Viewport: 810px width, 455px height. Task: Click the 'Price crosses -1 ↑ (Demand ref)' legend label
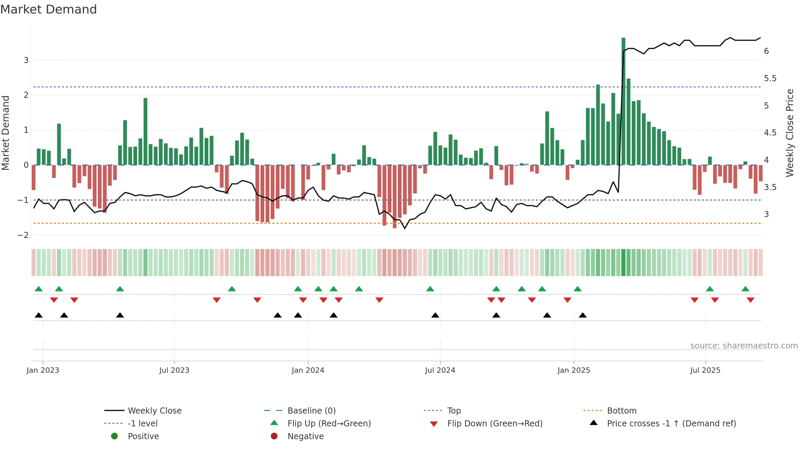coord(672,423)
